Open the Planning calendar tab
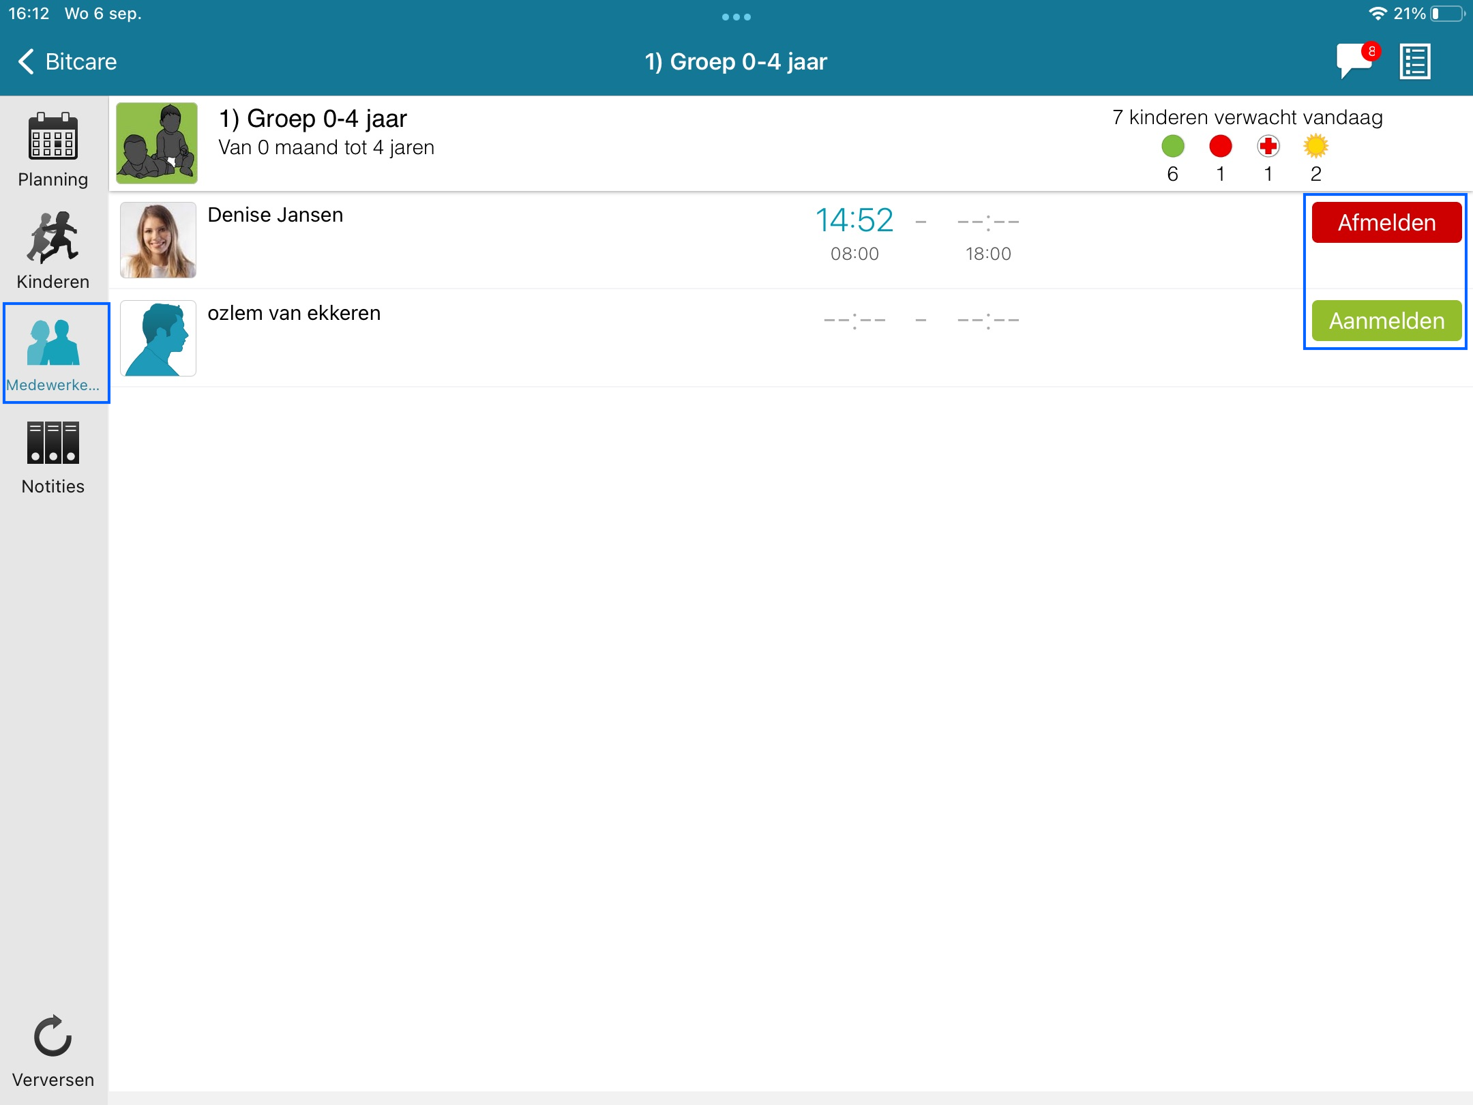The width and height of the screenshot is (1473, 1105). coord(53,149)
